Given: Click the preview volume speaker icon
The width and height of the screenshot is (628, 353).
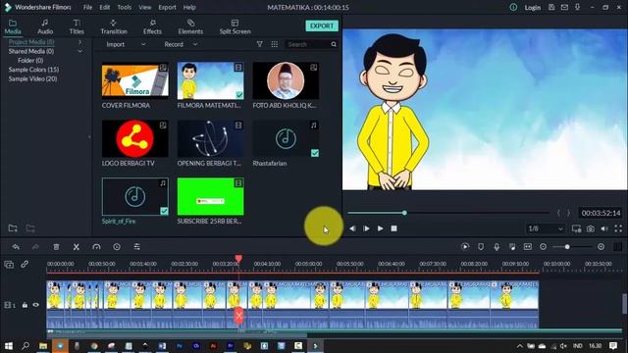Looking at the screenshot, I should point(604,228).
